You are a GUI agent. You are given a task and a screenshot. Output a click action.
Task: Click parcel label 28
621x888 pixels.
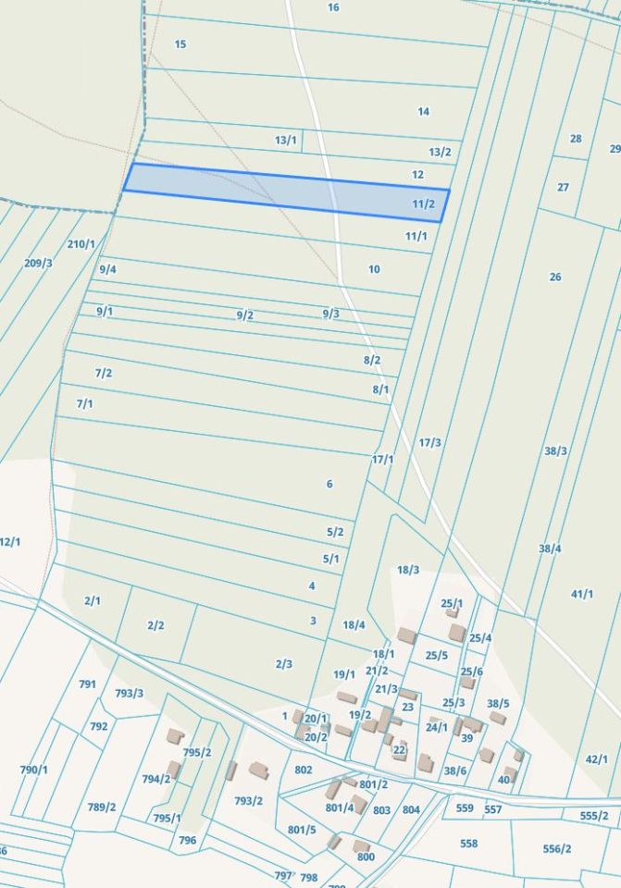pyautogui.click(x=576, y=139)
